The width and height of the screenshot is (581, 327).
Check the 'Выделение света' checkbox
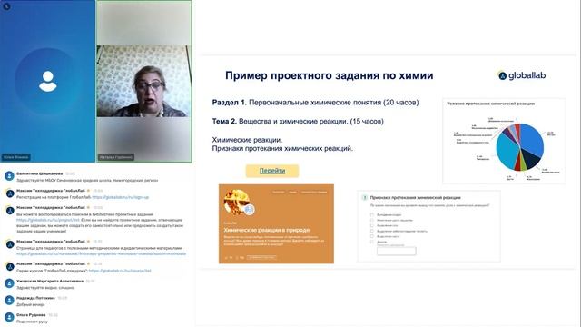[371, 236]
